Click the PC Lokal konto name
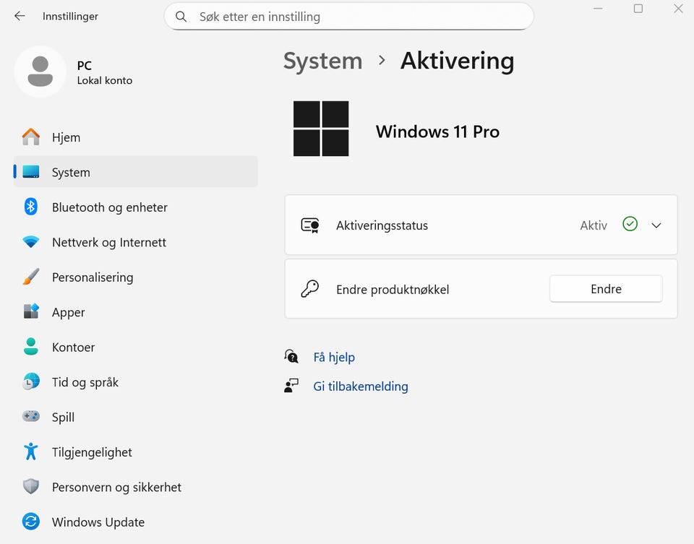694x544 pixels. (104, 72)
